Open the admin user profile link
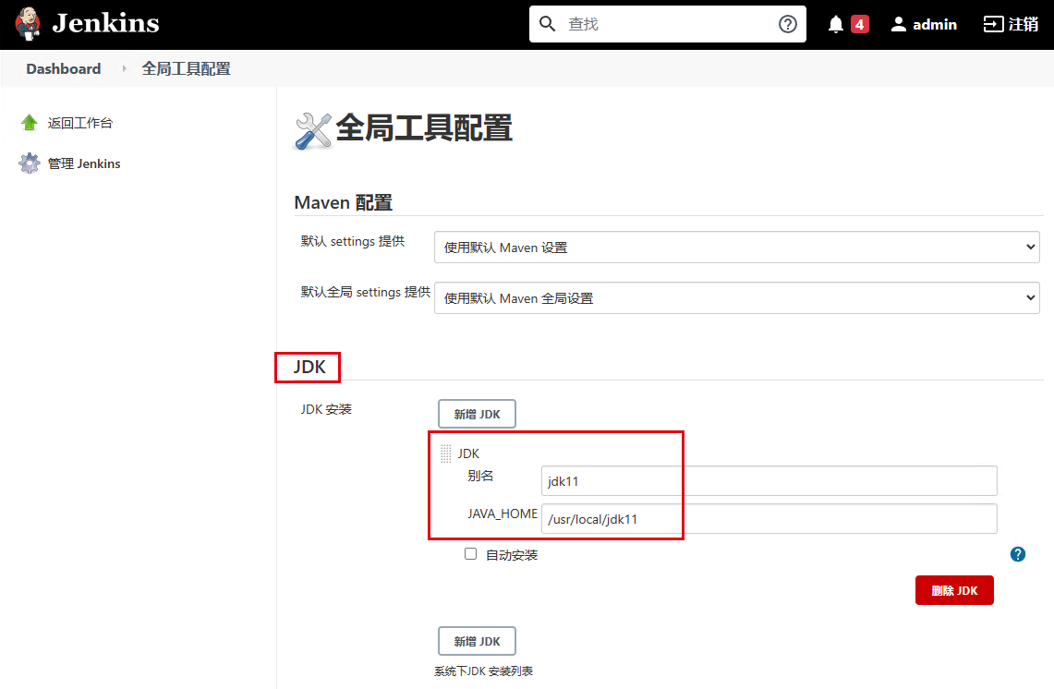Viewport: 1054px width, 689px height. tap(924, 24)
